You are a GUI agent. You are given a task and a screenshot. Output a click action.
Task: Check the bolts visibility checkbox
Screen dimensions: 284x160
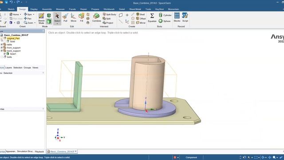click(x=2, y=57)
